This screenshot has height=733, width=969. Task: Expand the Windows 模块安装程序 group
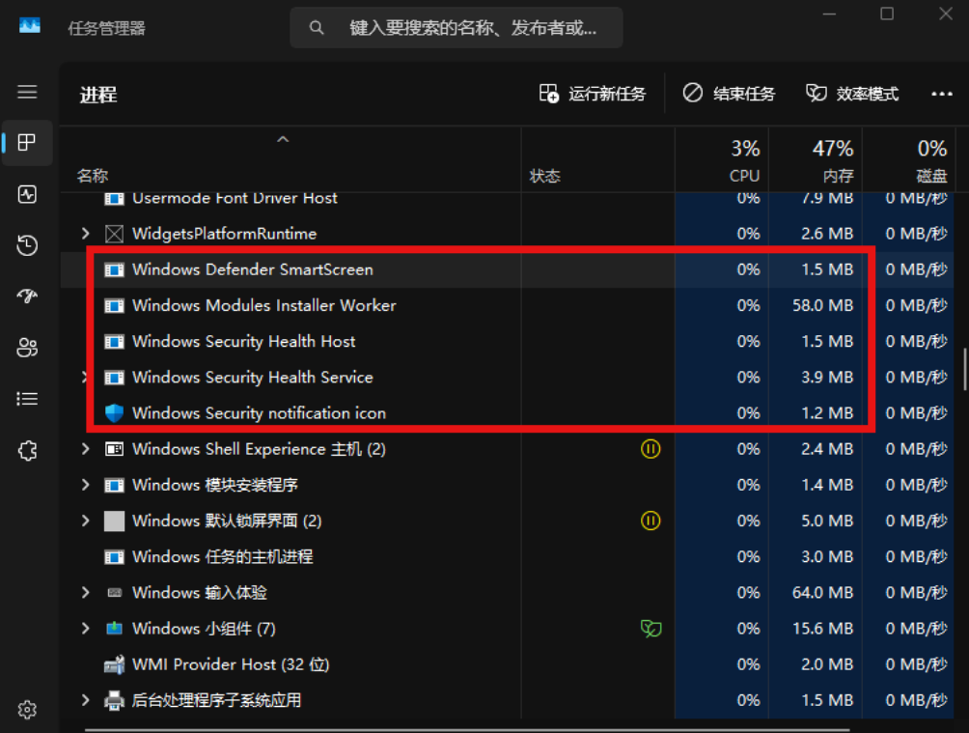point(86,485)
